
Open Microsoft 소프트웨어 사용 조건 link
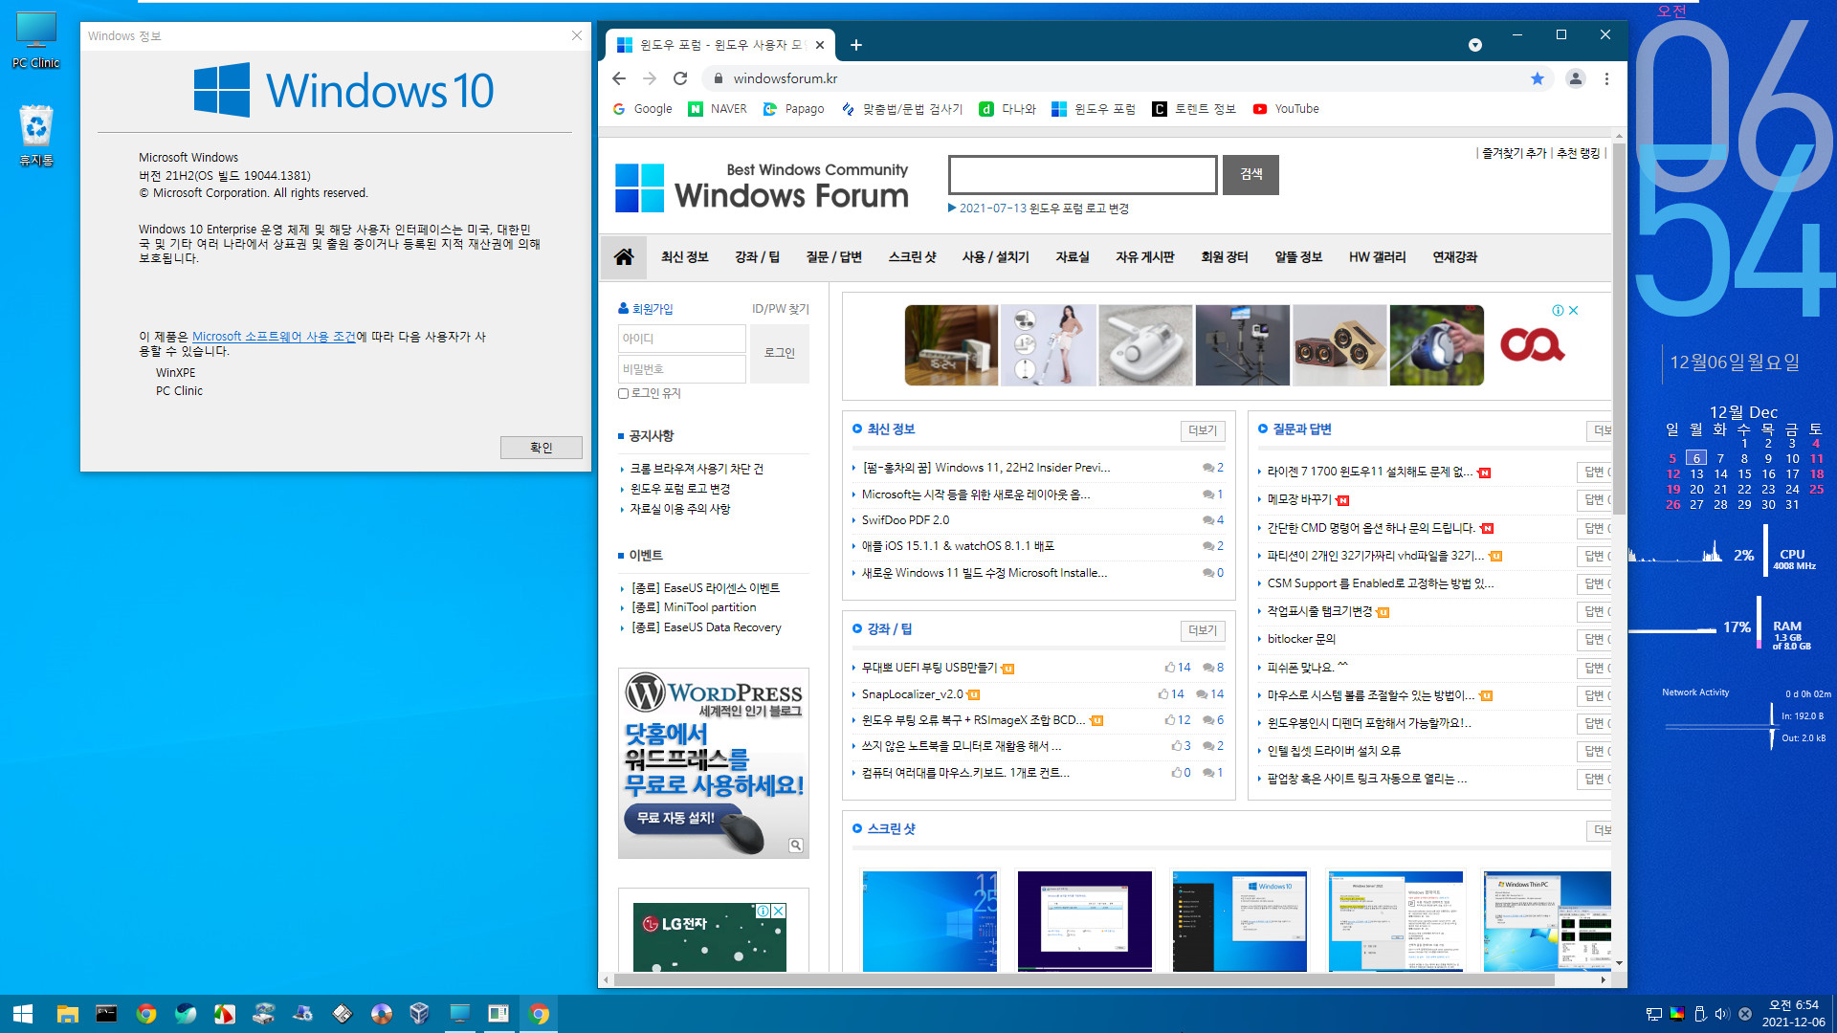tap(274, 337)
